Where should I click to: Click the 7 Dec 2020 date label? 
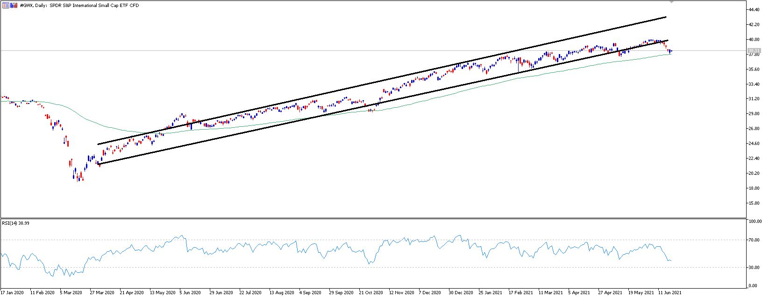(x=431, y=293)
